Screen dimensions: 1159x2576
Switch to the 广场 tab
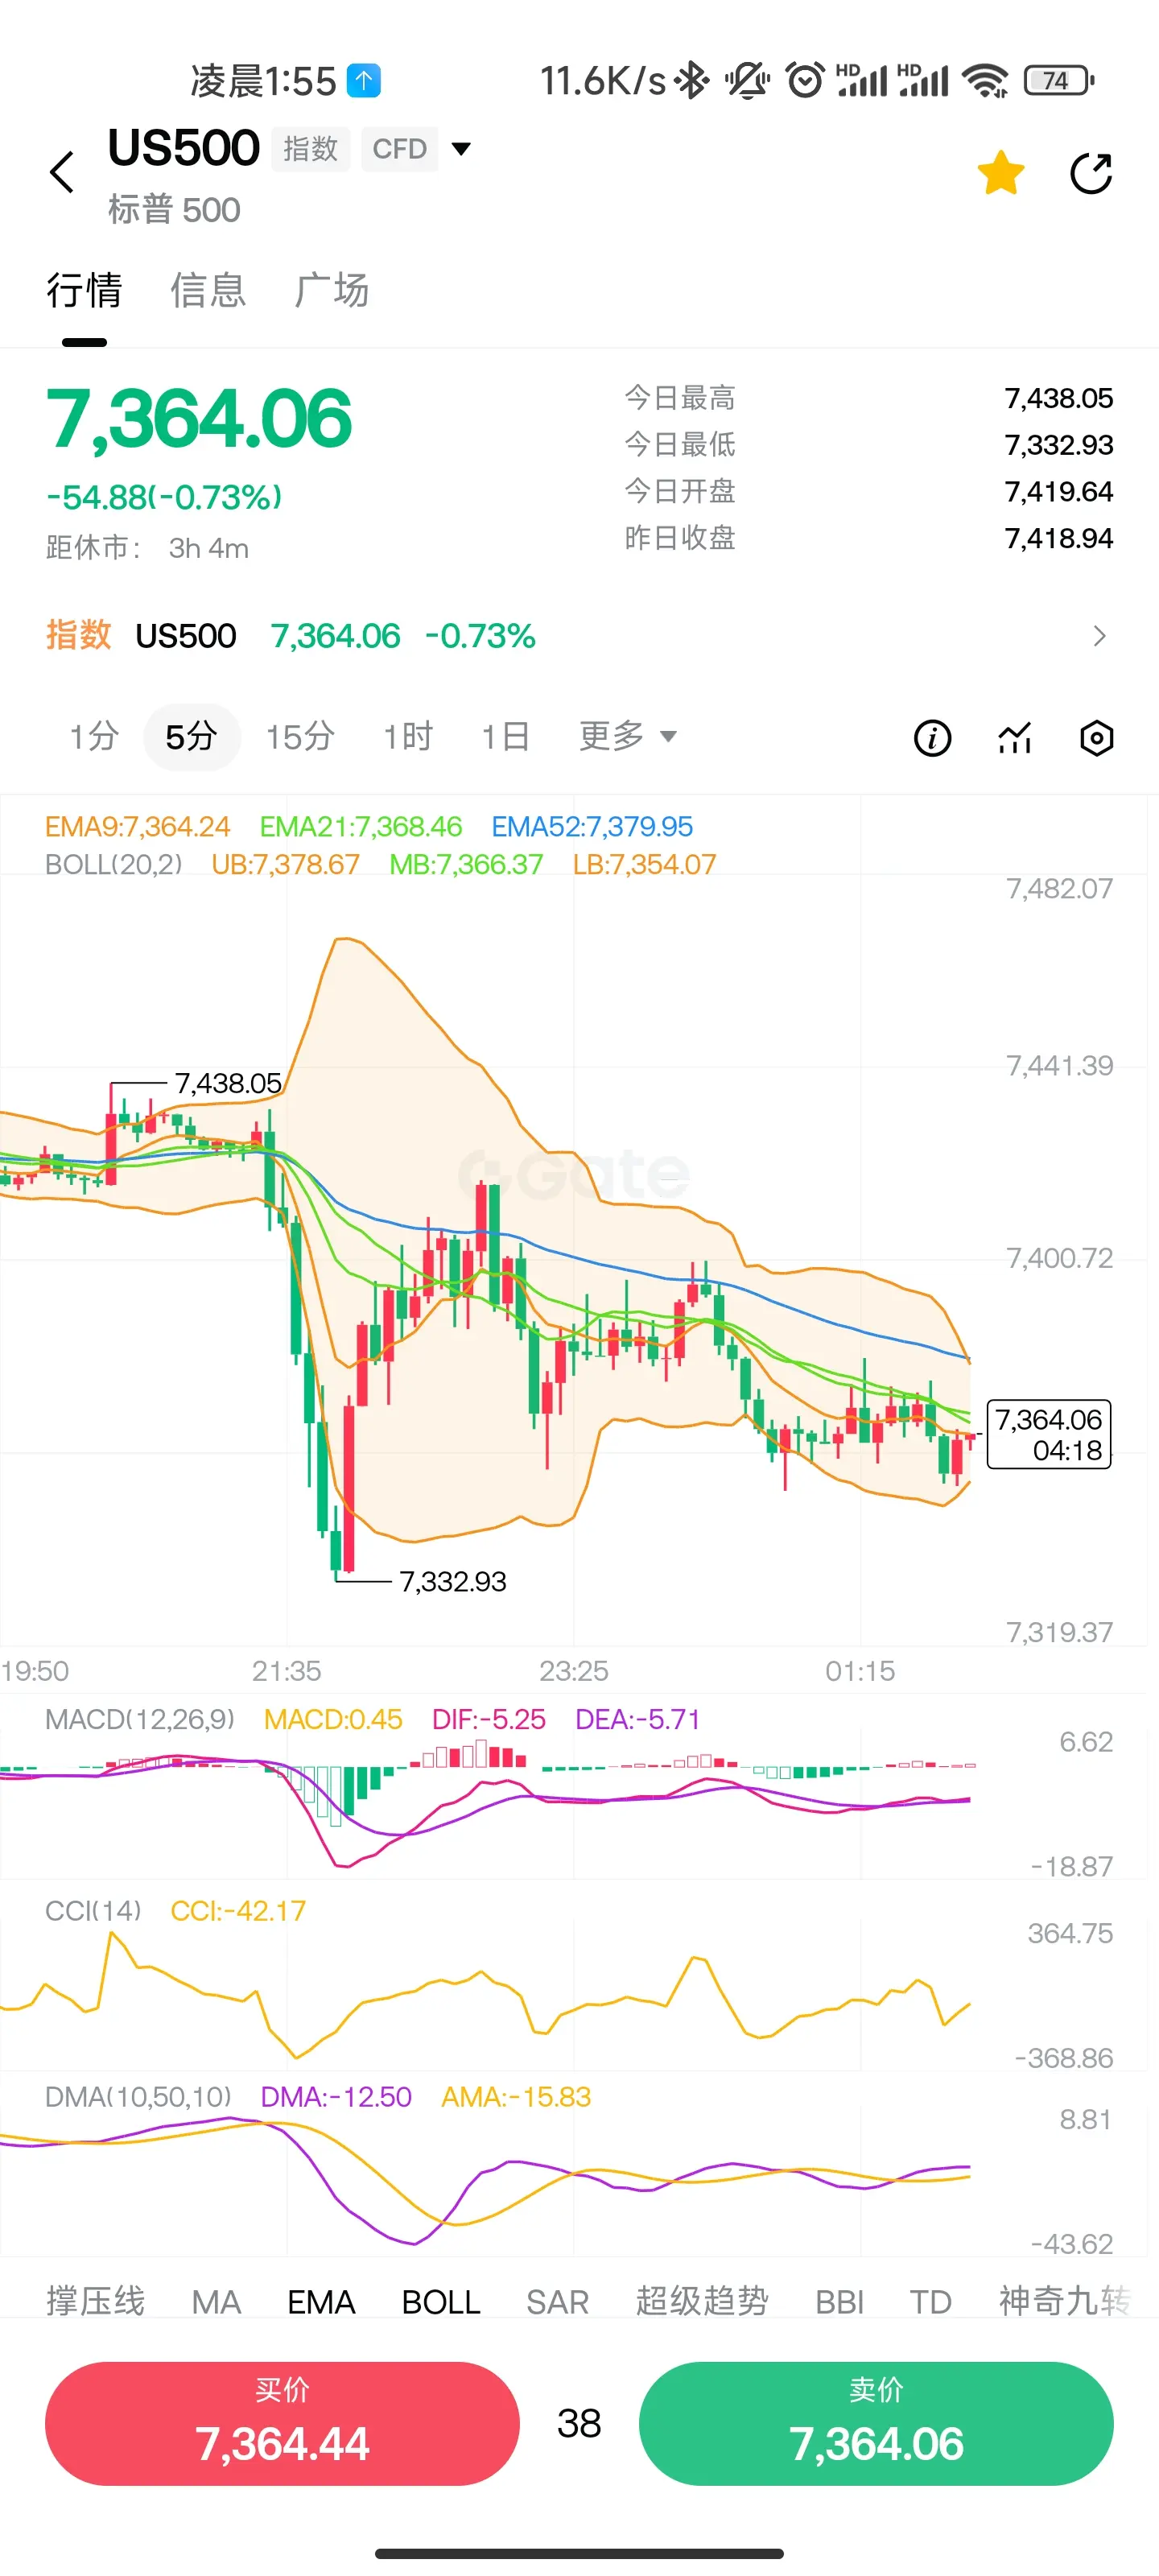pyautogui.click(x=332, y=290)
